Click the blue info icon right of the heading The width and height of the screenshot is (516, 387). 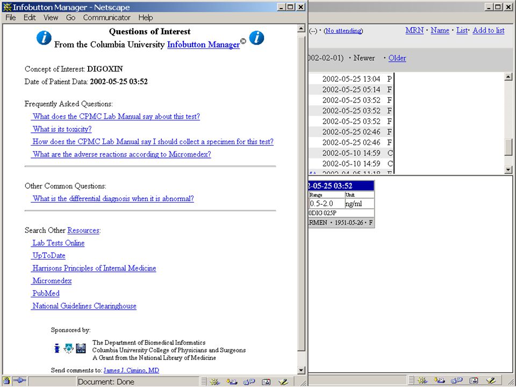tap(257, 38)
